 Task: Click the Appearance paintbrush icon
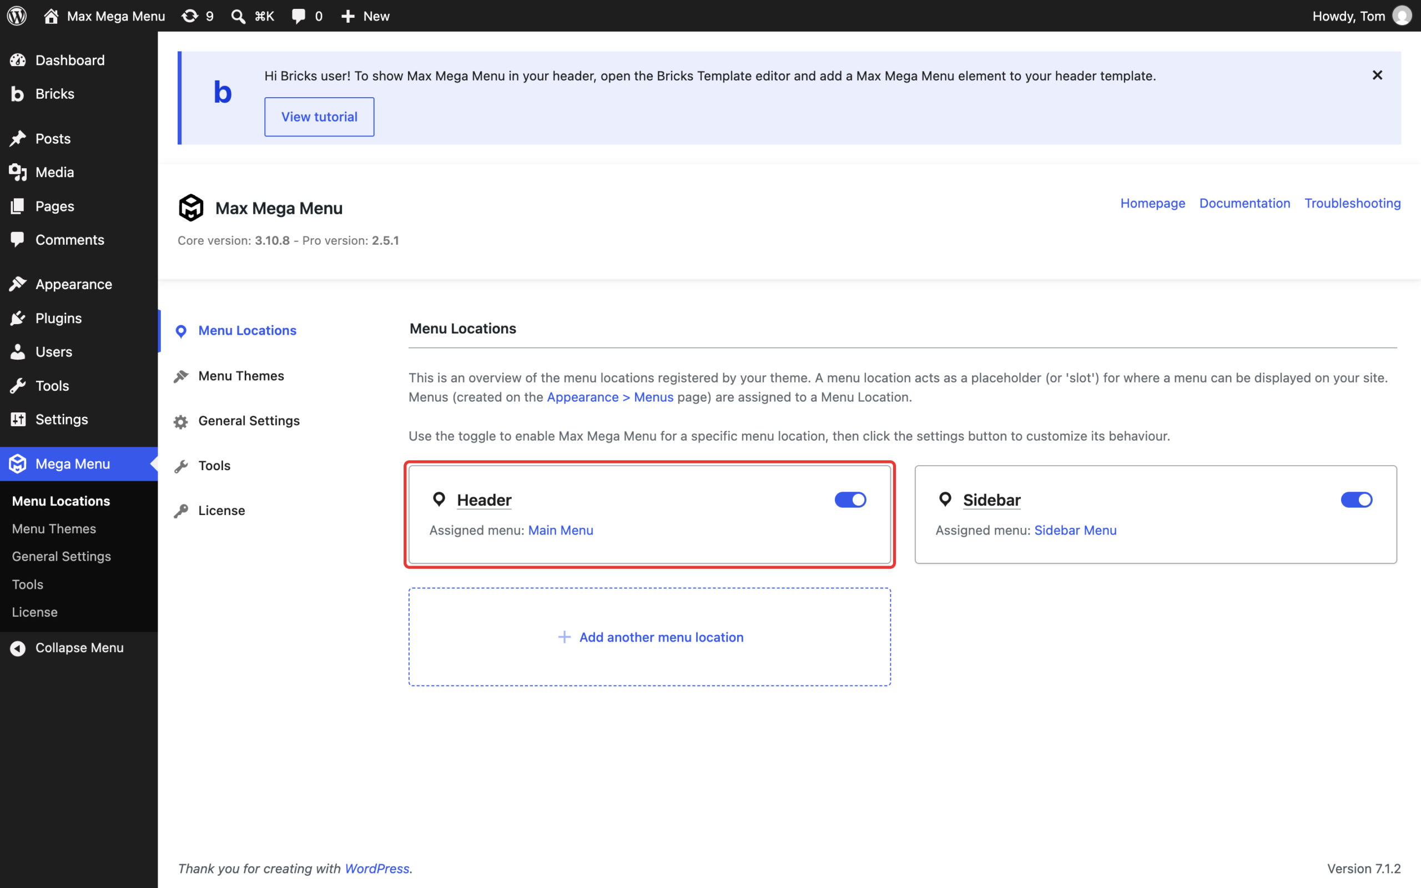point(18,284)
